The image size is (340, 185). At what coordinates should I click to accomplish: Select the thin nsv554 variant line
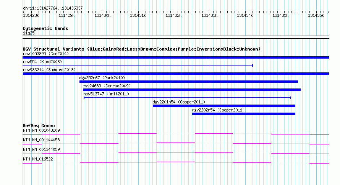pos(138,65)
